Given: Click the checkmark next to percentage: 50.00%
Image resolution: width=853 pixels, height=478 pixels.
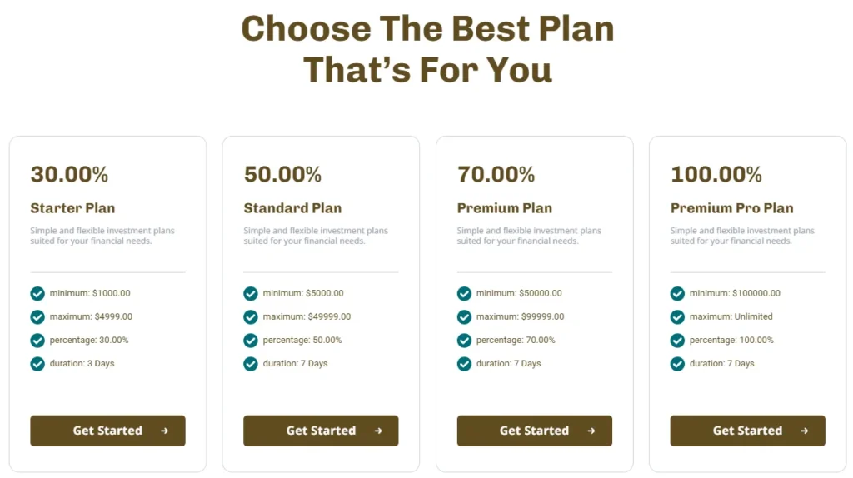Looking at the screenshot, I should (x=251, y=340).
